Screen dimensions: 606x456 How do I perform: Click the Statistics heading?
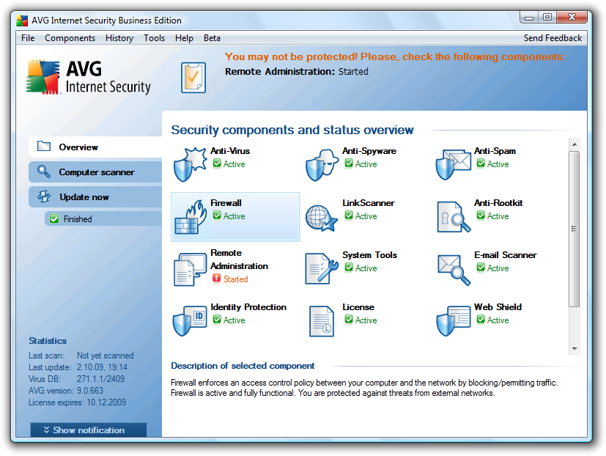[48, 341]
